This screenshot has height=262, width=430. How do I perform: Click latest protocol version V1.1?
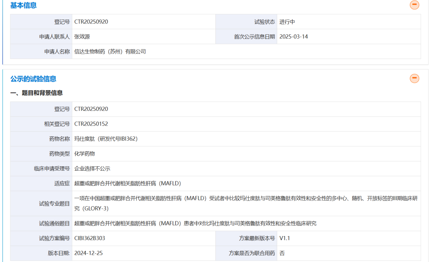285,238
